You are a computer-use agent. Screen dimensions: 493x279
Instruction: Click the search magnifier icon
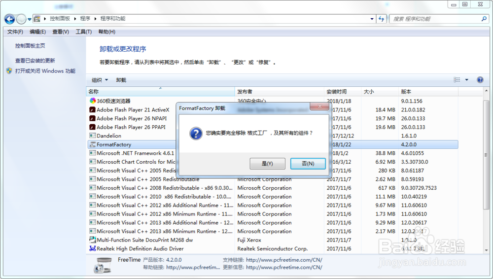[x=484, y=19]
